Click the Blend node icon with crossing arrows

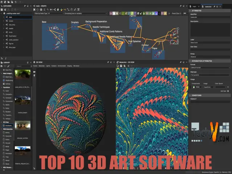click(120, 13)
